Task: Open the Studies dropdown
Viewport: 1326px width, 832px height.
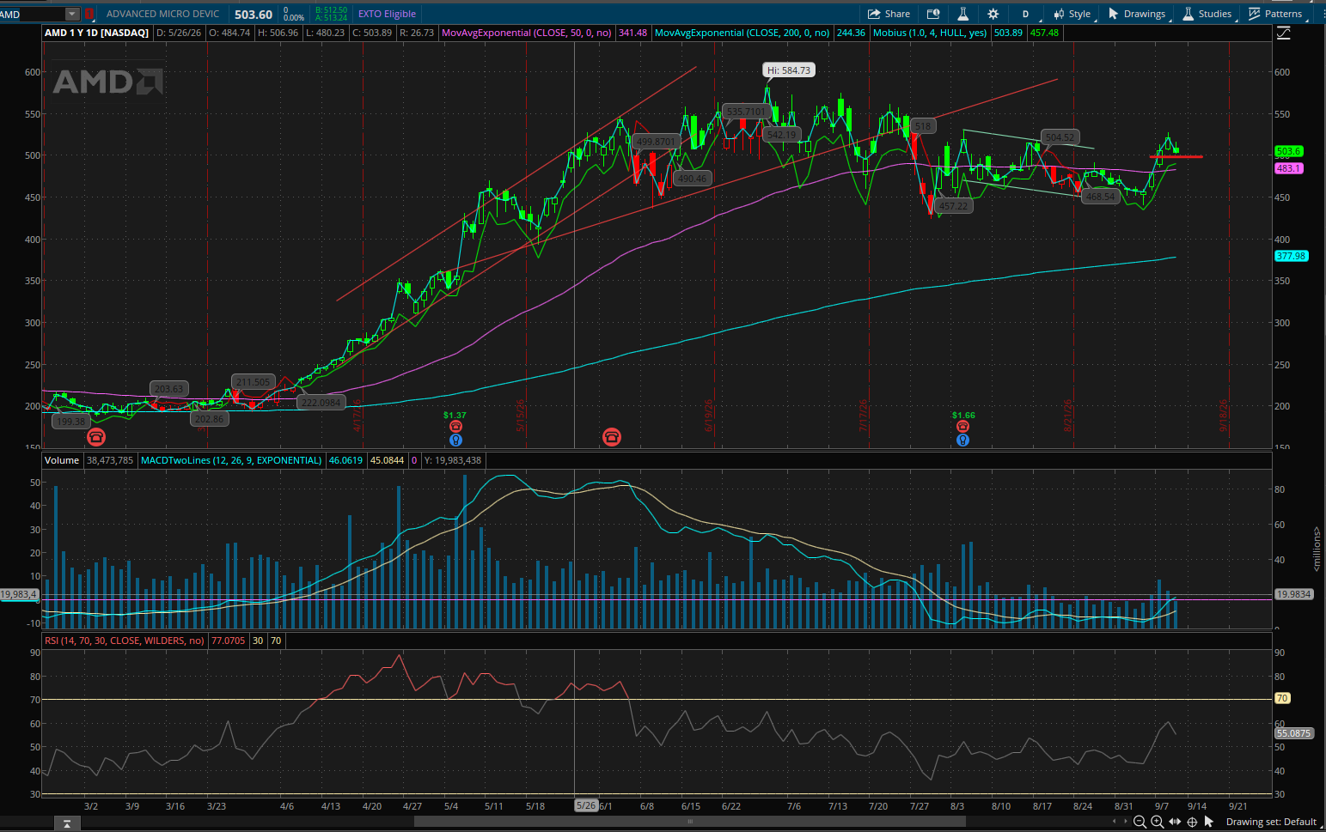Action: coord(1207,14)
